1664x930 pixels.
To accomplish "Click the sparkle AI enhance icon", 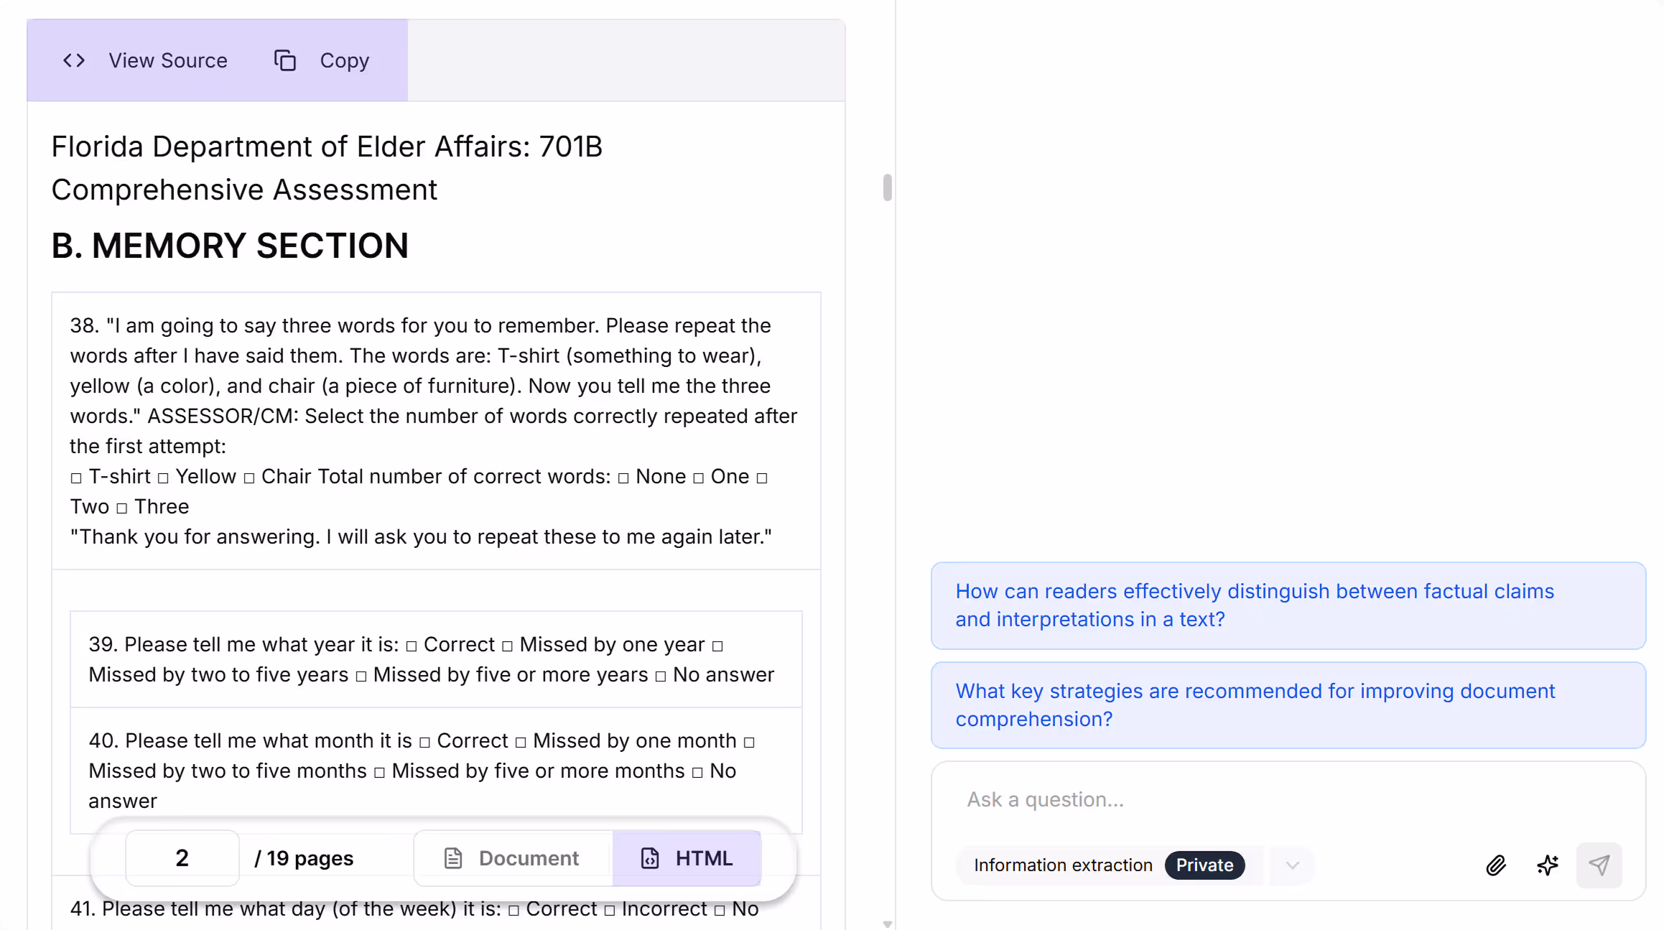I will pyautogui.click(x=1548, y=865).
